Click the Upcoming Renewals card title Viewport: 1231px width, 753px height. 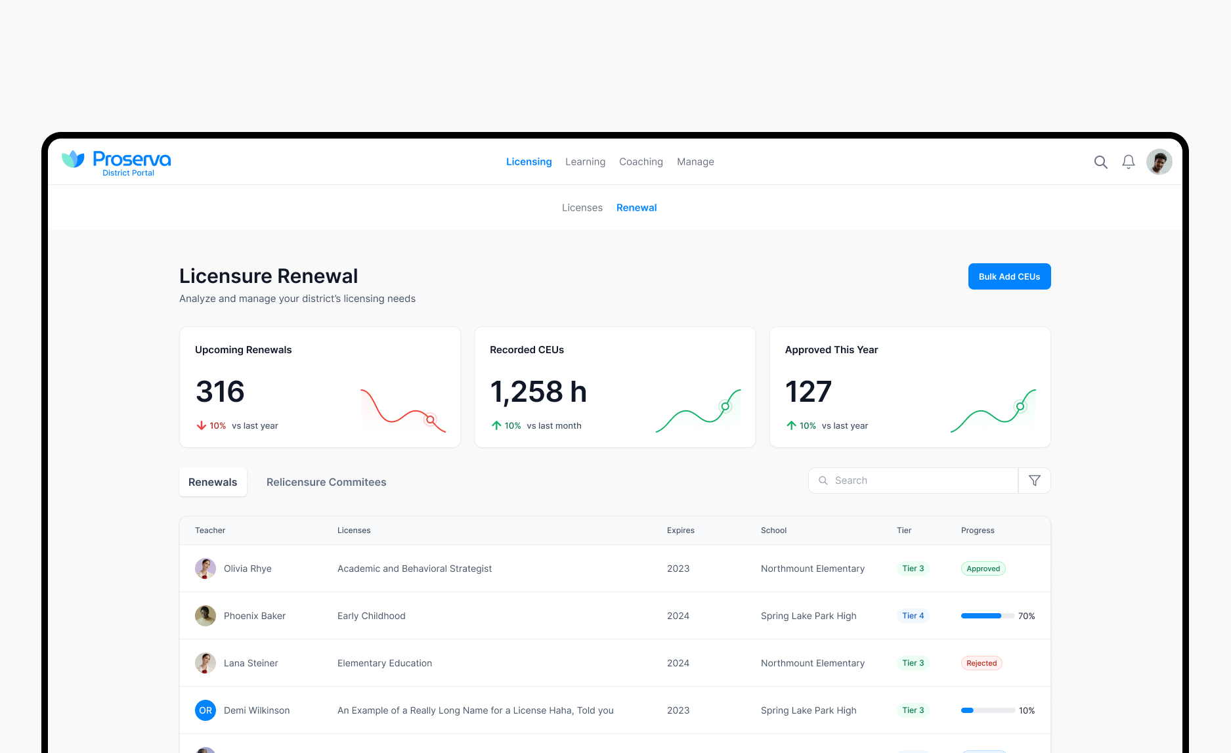(244, 350)
